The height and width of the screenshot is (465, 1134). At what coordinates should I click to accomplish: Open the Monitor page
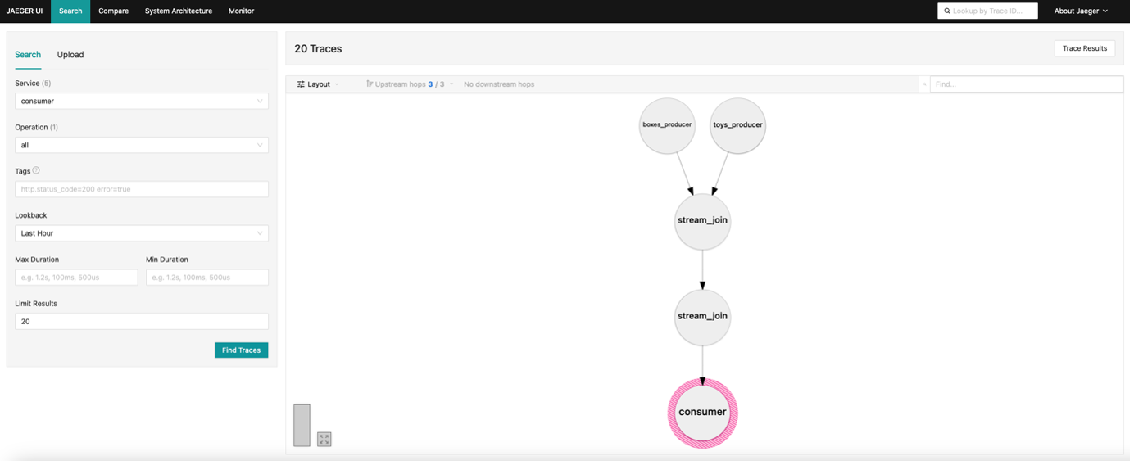coord(241,11)
